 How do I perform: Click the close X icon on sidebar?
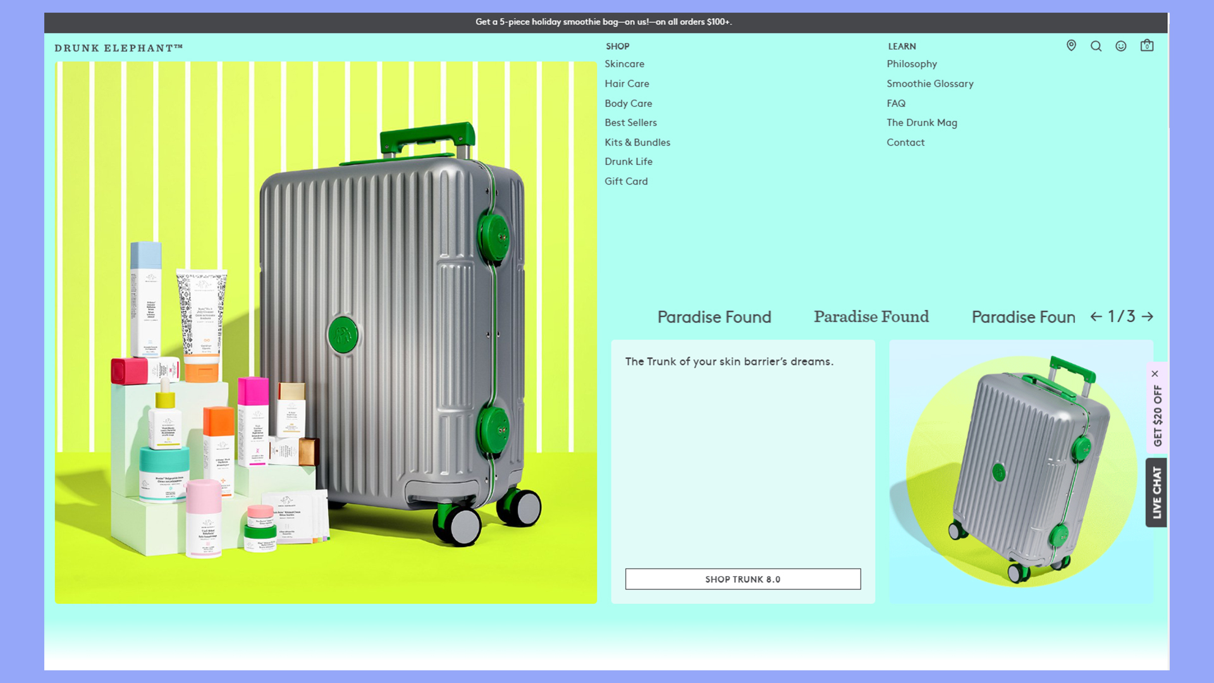[x=1155, y=374]
